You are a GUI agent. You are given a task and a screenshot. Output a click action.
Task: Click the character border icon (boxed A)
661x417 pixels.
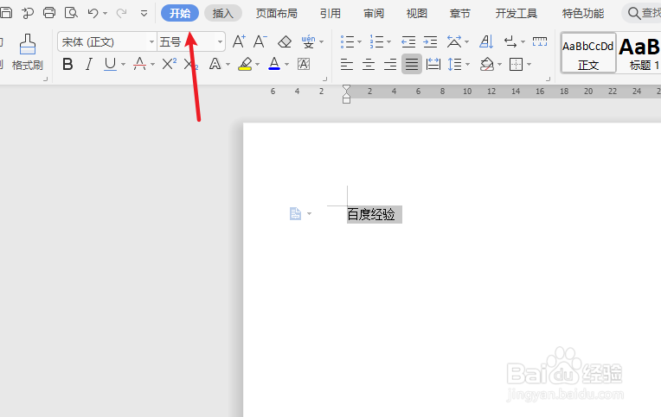[304, 64]
